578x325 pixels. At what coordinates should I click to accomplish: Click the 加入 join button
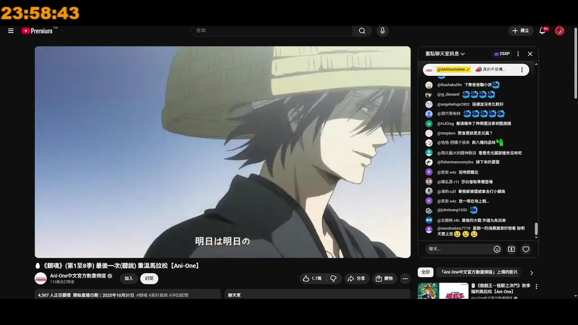pos(129,279)
